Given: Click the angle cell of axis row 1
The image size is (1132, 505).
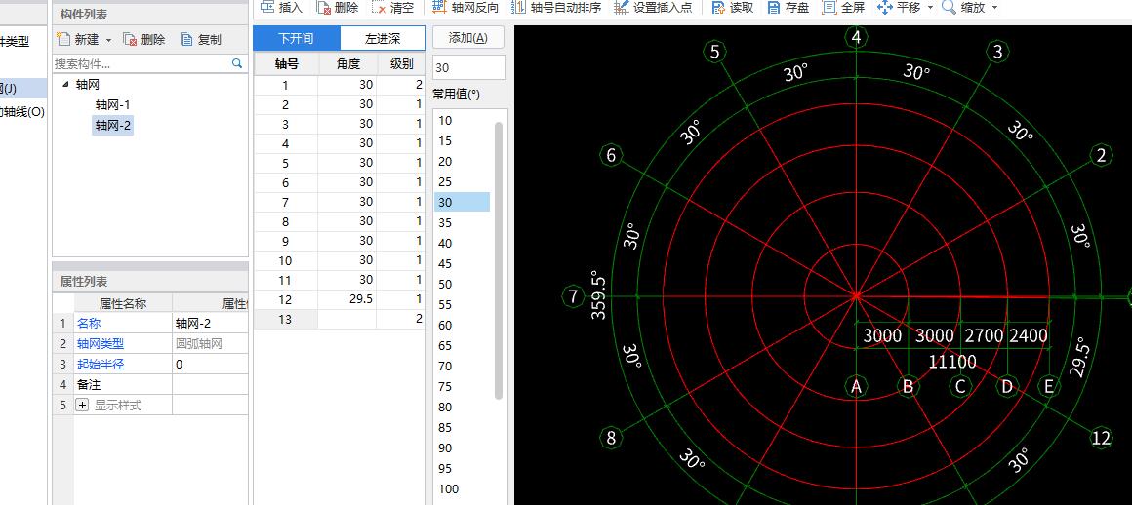Looking at the screenshot, I should point(348,85).
